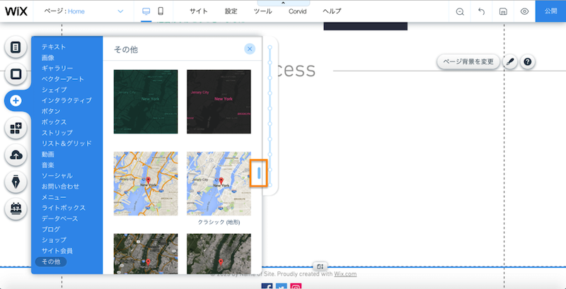Select データベース category
The image size is (566, 289).
coord(59,218)
